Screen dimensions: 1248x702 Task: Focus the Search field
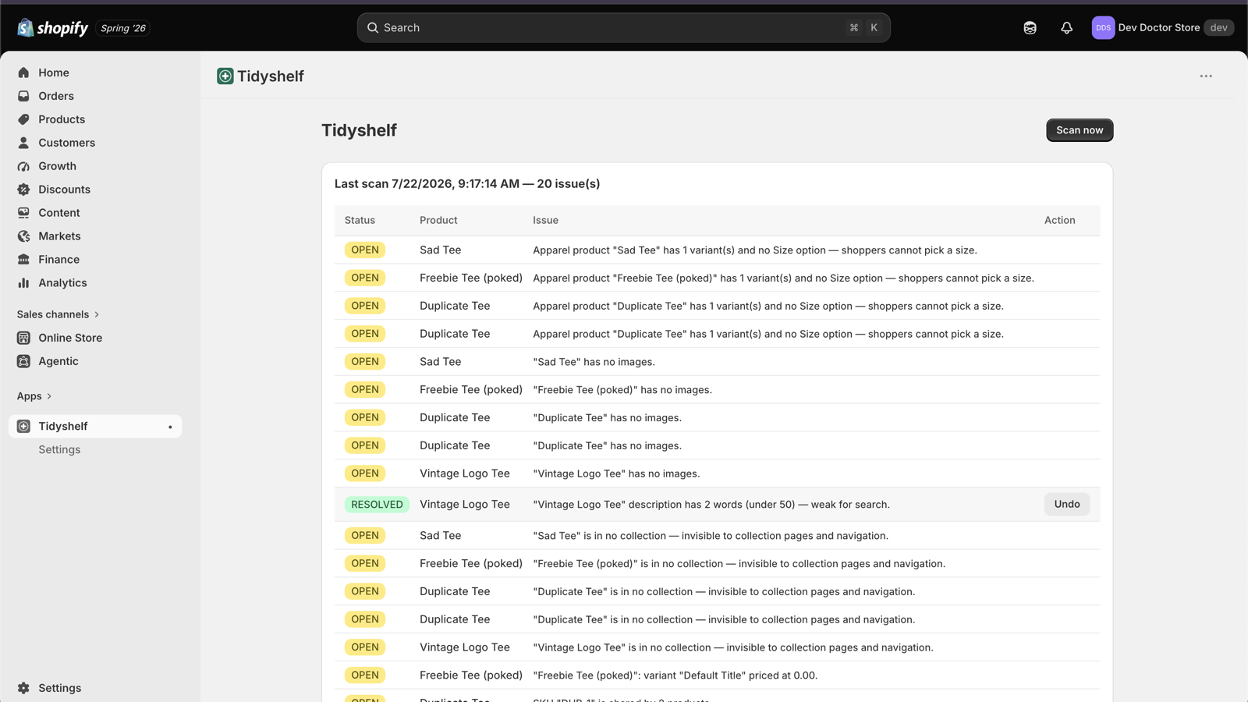[x=623, y=28]
